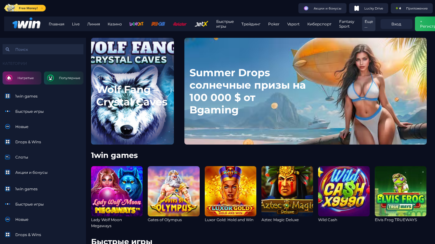
Task: Select the Популярные smiley category
Action: 64,78
